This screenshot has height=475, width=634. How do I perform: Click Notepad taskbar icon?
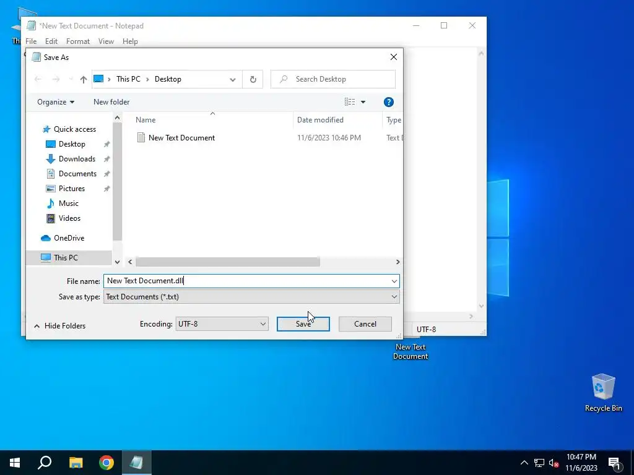pyautogui.click(x=137, y=463)
